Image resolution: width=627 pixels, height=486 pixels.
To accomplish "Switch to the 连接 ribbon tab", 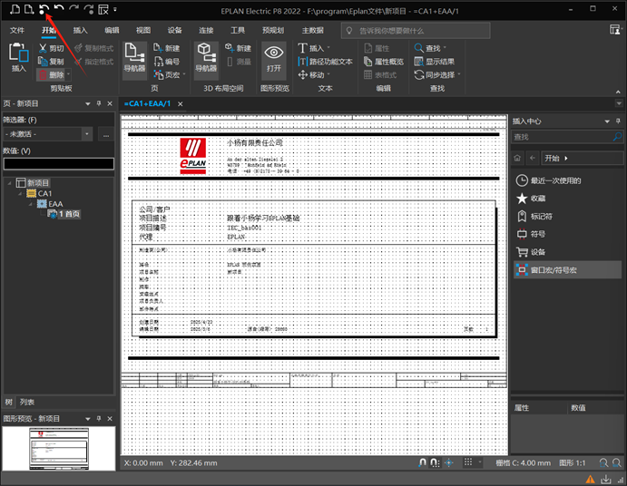I will click(206, 31).
